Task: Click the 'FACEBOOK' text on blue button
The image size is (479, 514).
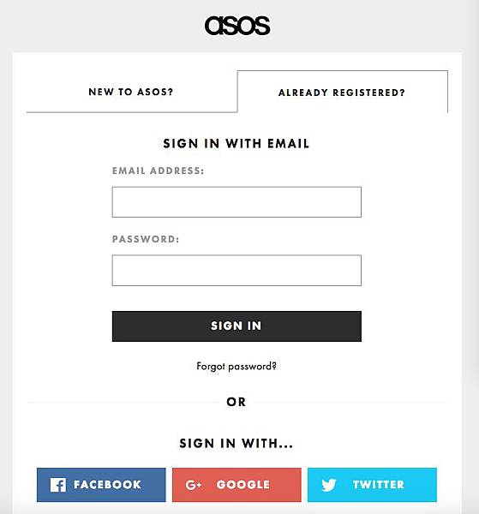Action: click(107, 485)
